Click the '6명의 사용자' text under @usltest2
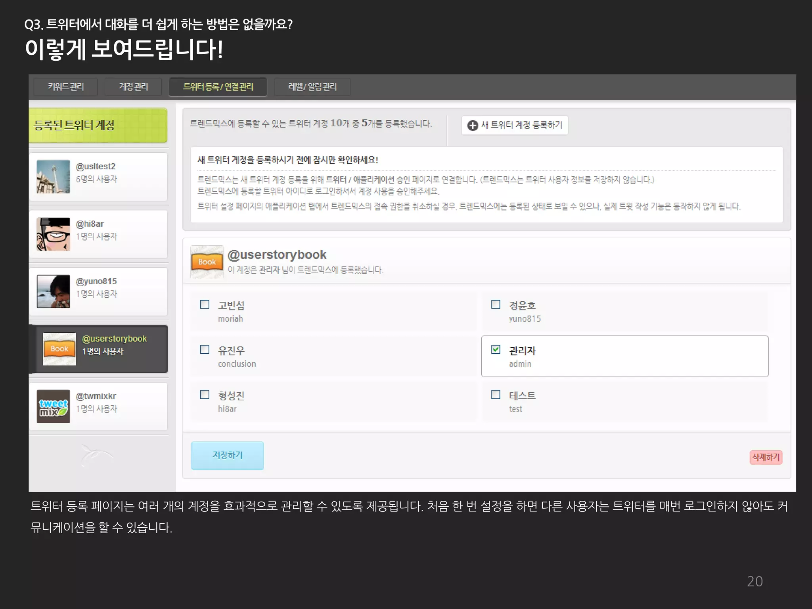 point(97,179)
